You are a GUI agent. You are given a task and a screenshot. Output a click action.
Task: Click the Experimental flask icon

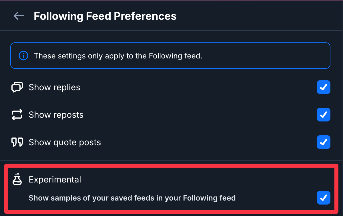17,179
